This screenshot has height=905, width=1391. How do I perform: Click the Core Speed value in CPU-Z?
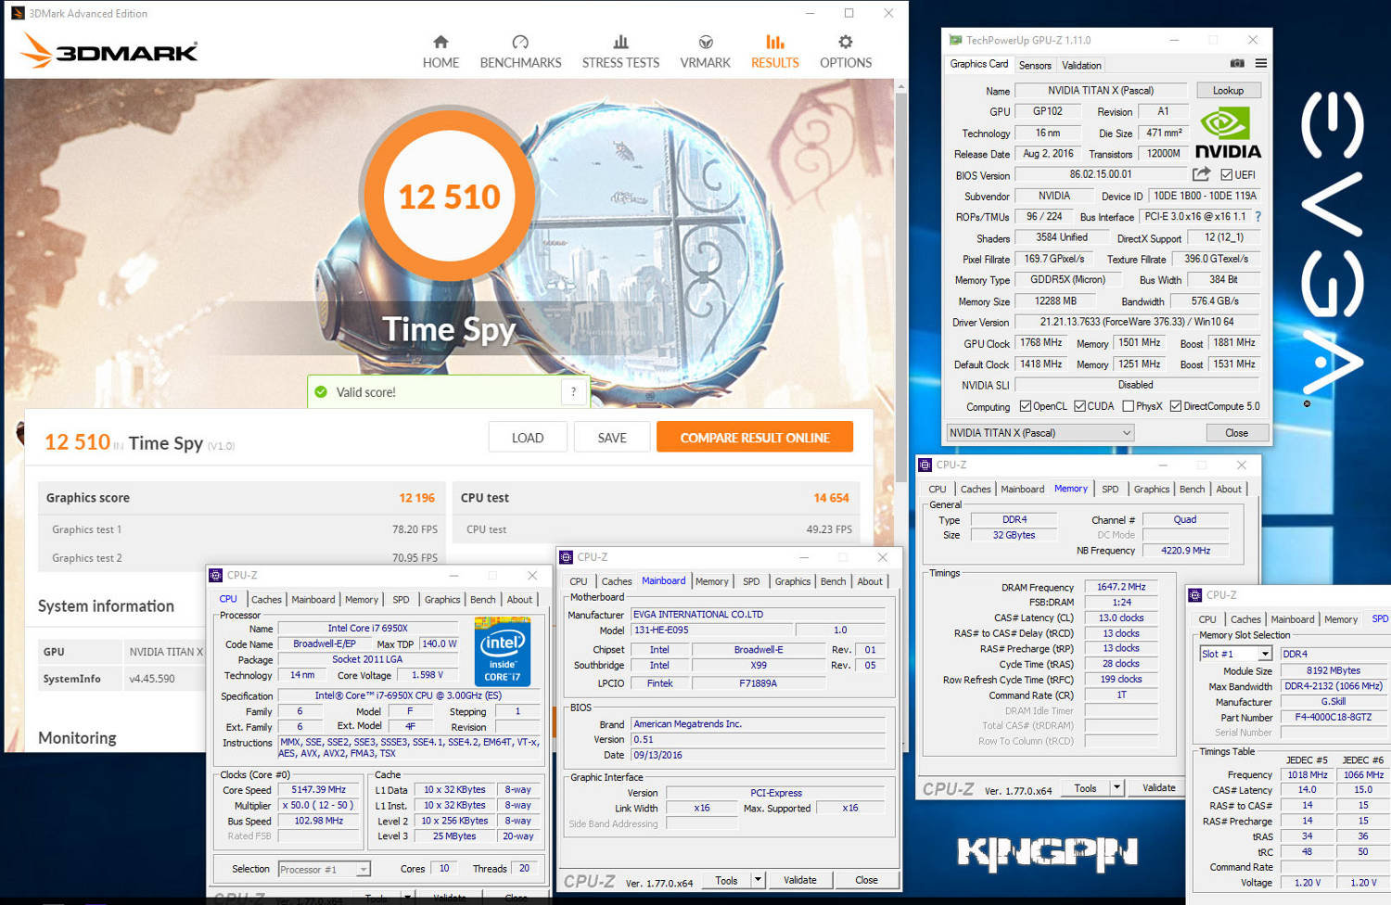pyautogui.click(x=318, y=790)
